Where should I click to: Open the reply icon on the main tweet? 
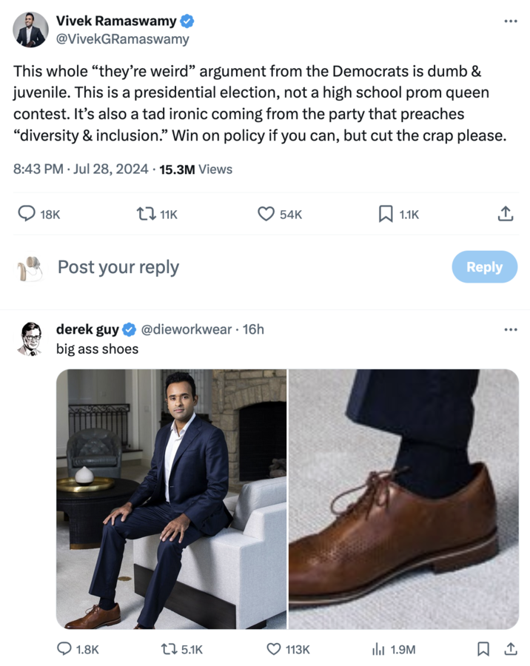point(27,214)
